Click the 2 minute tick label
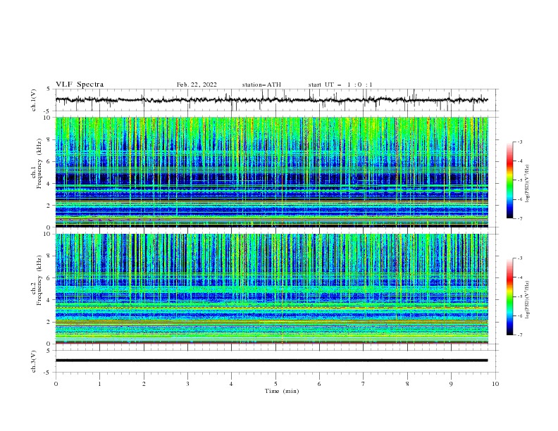Viewport: 558px width, 431px height. coord(144,384)
